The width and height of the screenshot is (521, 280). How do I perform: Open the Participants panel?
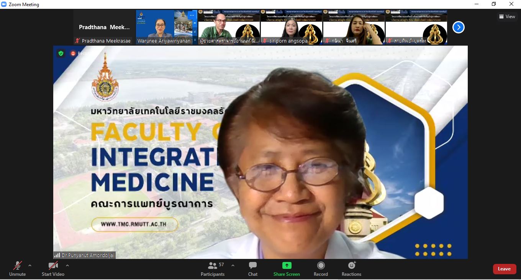click(213, 268)
